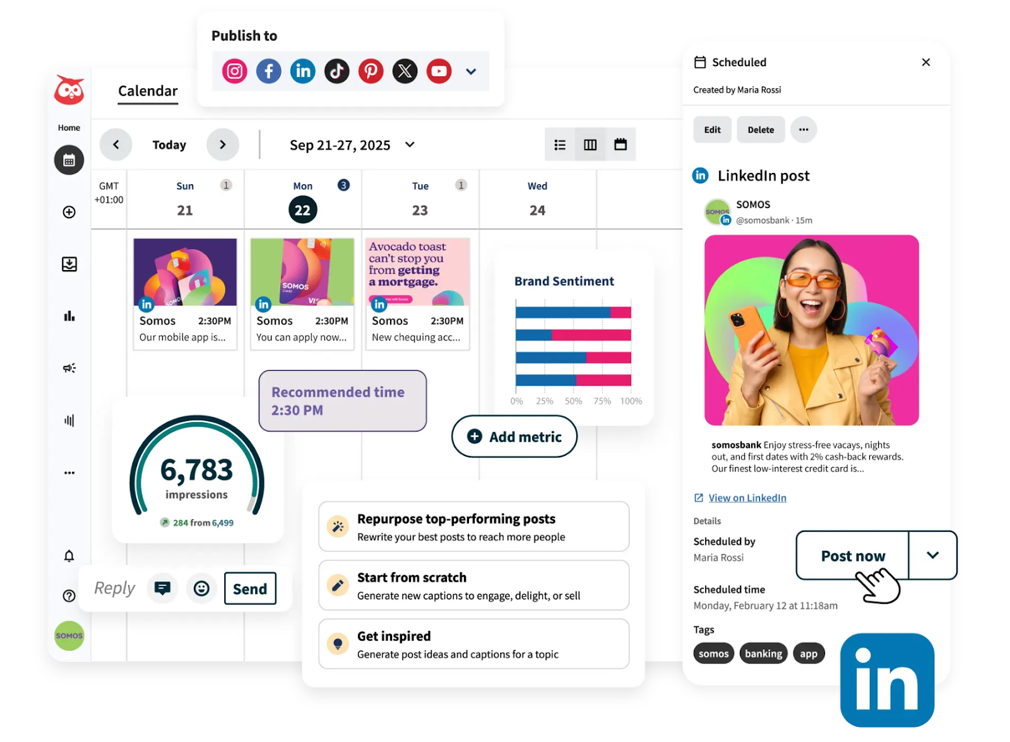Screen dimensions: 1010x742
Task: Open the Inbox icon in the sidebar
Action: (x=68, y=264)
